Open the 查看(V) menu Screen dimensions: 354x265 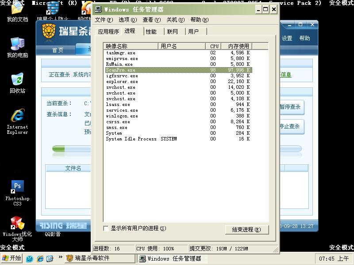151,20
